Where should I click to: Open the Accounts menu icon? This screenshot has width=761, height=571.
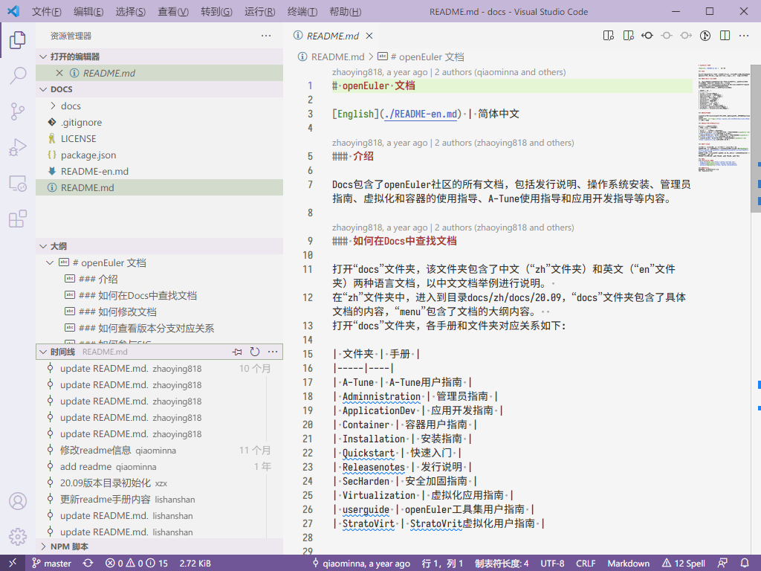[18, 501]
